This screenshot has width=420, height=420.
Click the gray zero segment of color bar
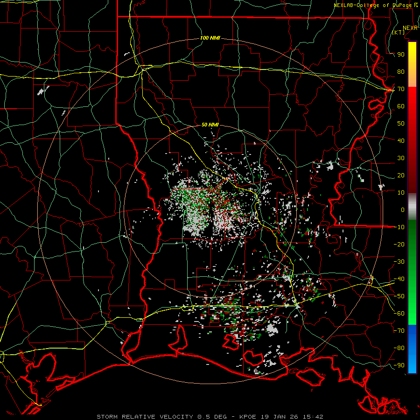412,206
